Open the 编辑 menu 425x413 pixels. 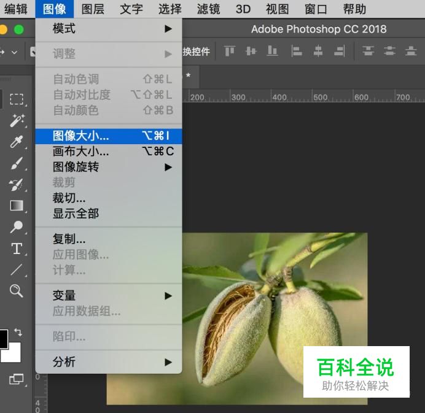point(16,9)
